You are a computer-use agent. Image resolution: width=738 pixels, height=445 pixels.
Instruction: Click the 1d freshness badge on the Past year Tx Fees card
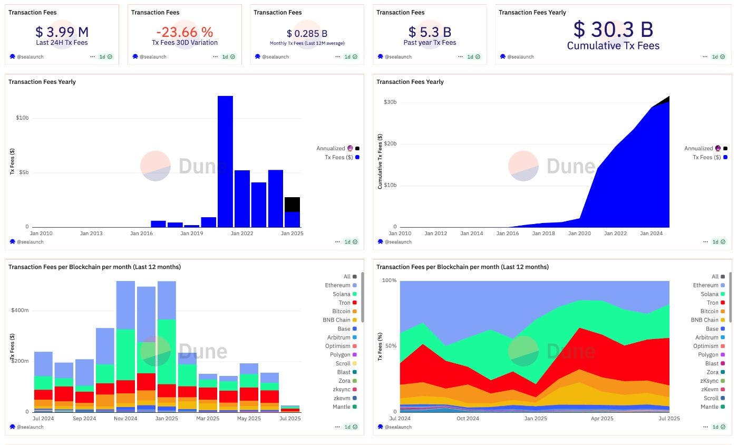[471, 56]
